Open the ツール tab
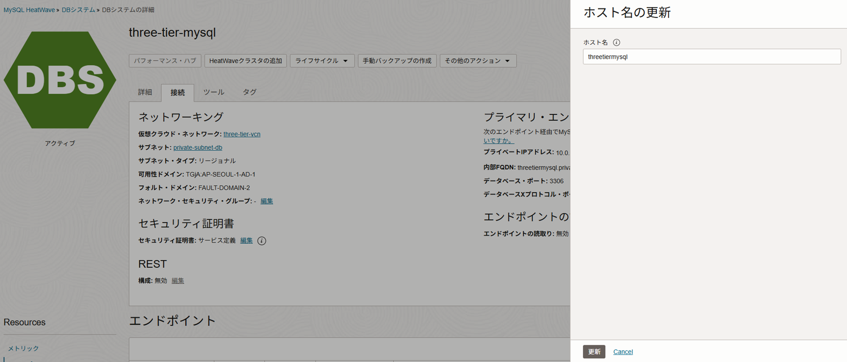847x362 pixels. [213, 92]
